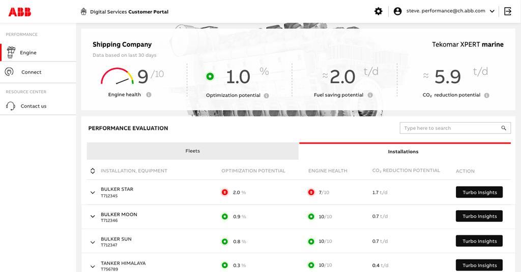Click the BULKER SUN installation name
521x272 pixels.
click(116, 239)
